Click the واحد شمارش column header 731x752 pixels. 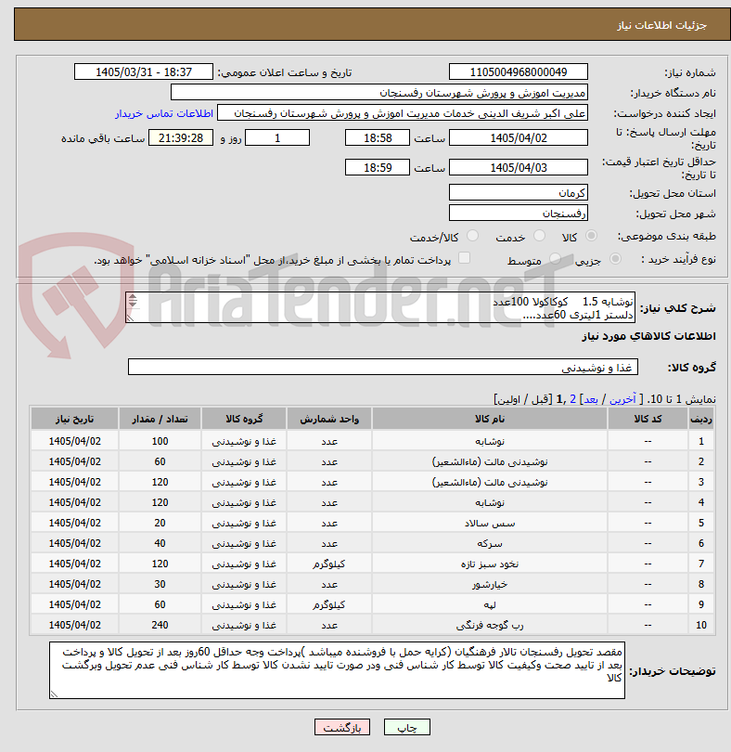pos(329,419)
